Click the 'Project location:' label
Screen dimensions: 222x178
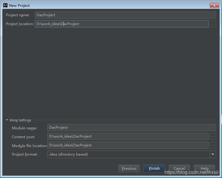pos(20,24)
